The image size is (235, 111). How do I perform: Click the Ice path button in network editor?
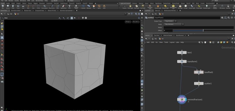tap(161, 39)
